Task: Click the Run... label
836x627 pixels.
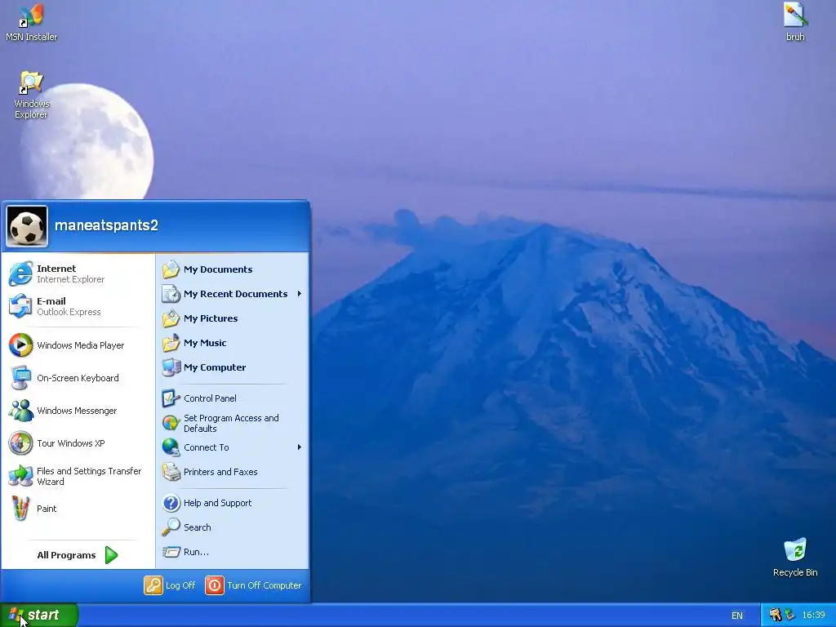Action: [x=196, y=552]
